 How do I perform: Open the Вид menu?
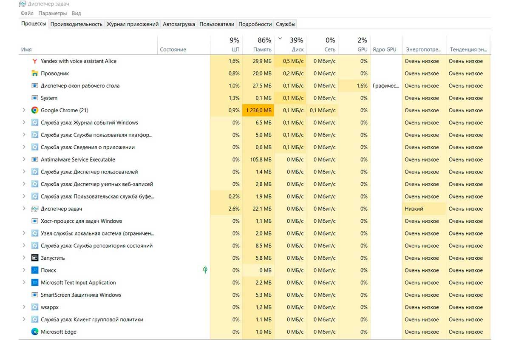click(76, 13)
